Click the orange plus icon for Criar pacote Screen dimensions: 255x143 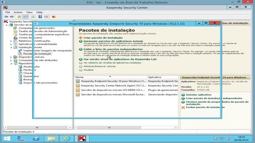pos(80,38)
